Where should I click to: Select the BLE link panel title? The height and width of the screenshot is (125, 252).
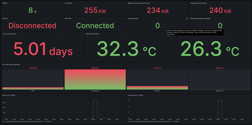5,19
